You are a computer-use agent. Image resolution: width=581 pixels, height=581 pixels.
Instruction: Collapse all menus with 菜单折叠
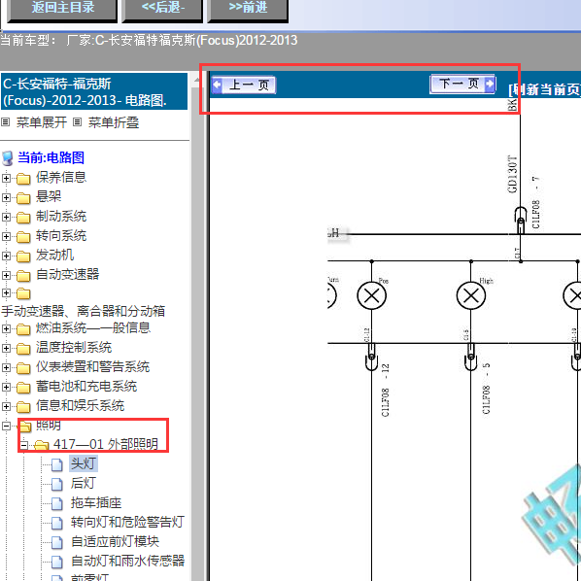114,122
